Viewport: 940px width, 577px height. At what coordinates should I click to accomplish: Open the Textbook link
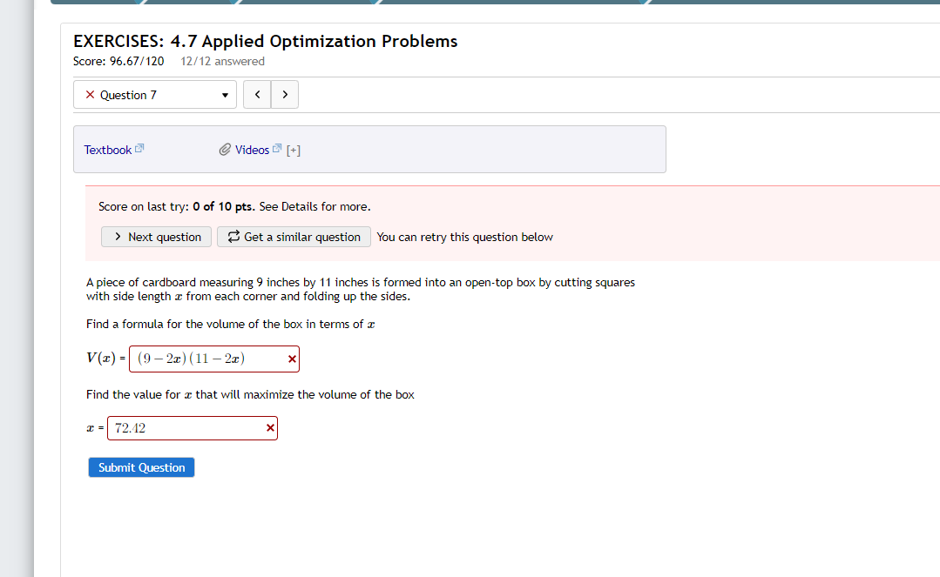[107, 149]
